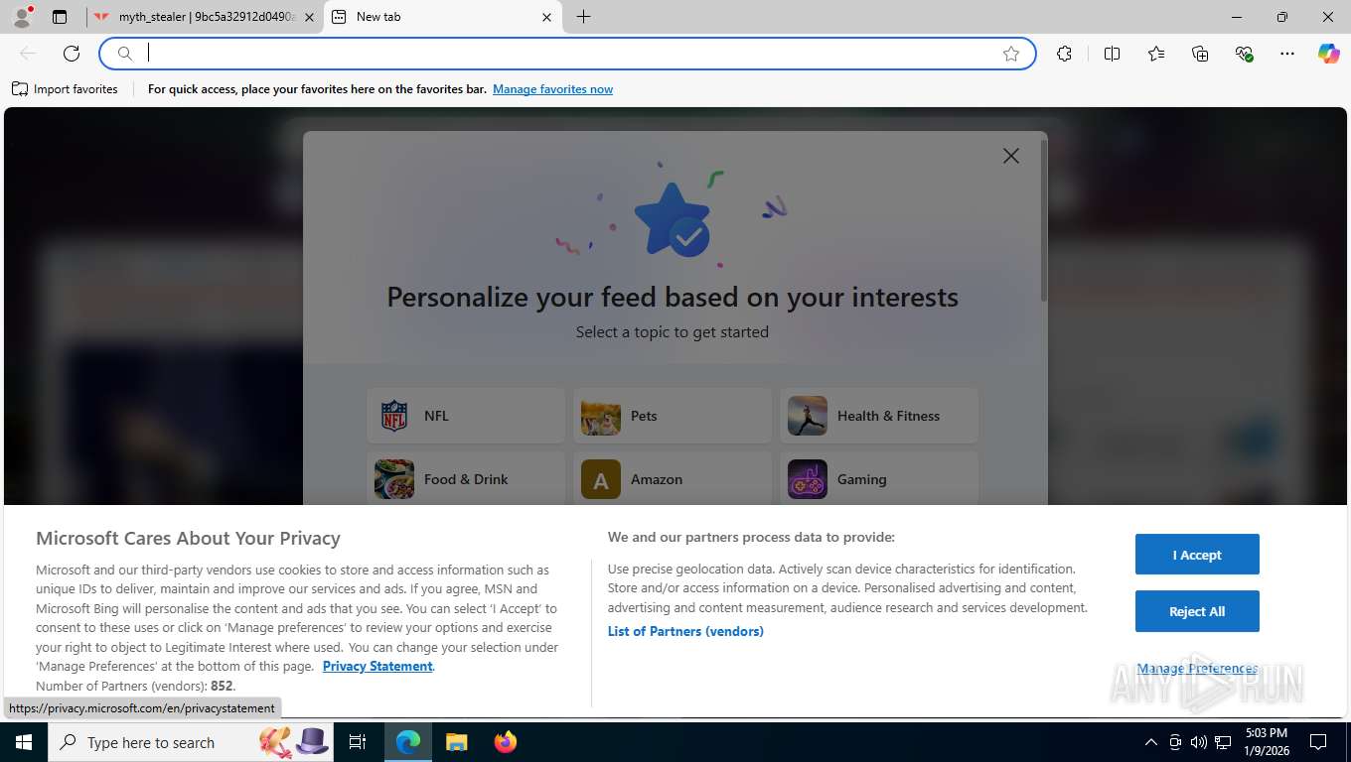
Task: Select the Amazon topic
Action: [x=673, y=479]
